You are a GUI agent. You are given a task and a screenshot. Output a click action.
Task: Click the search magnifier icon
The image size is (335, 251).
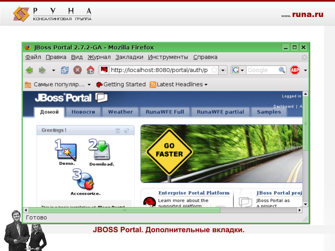(x=282, y=70)
